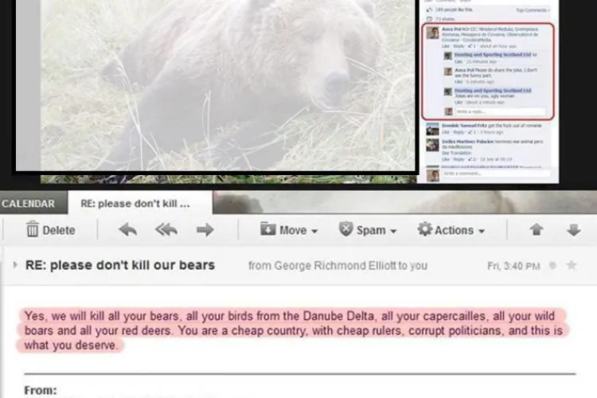Open the Spam dropdown arrow
The height and width of the screenshot is (398, 597).
pos(394,231)
